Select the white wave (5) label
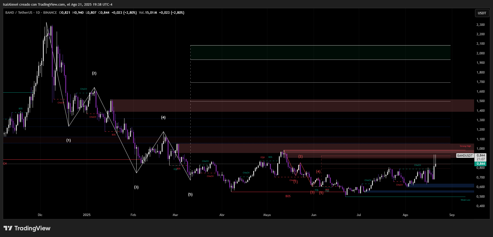Screen dimensions: 493x237 190,194
